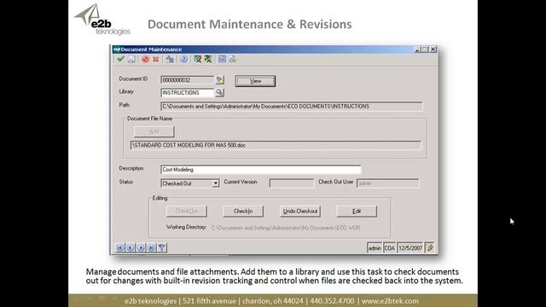This screenshot has width=546, height=307.
Task: Click the Check In button
Action: 243,211
